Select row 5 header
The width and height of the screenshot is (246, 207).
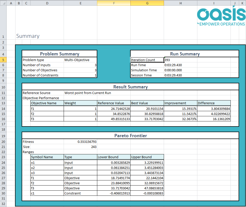(x=3, y=60)
